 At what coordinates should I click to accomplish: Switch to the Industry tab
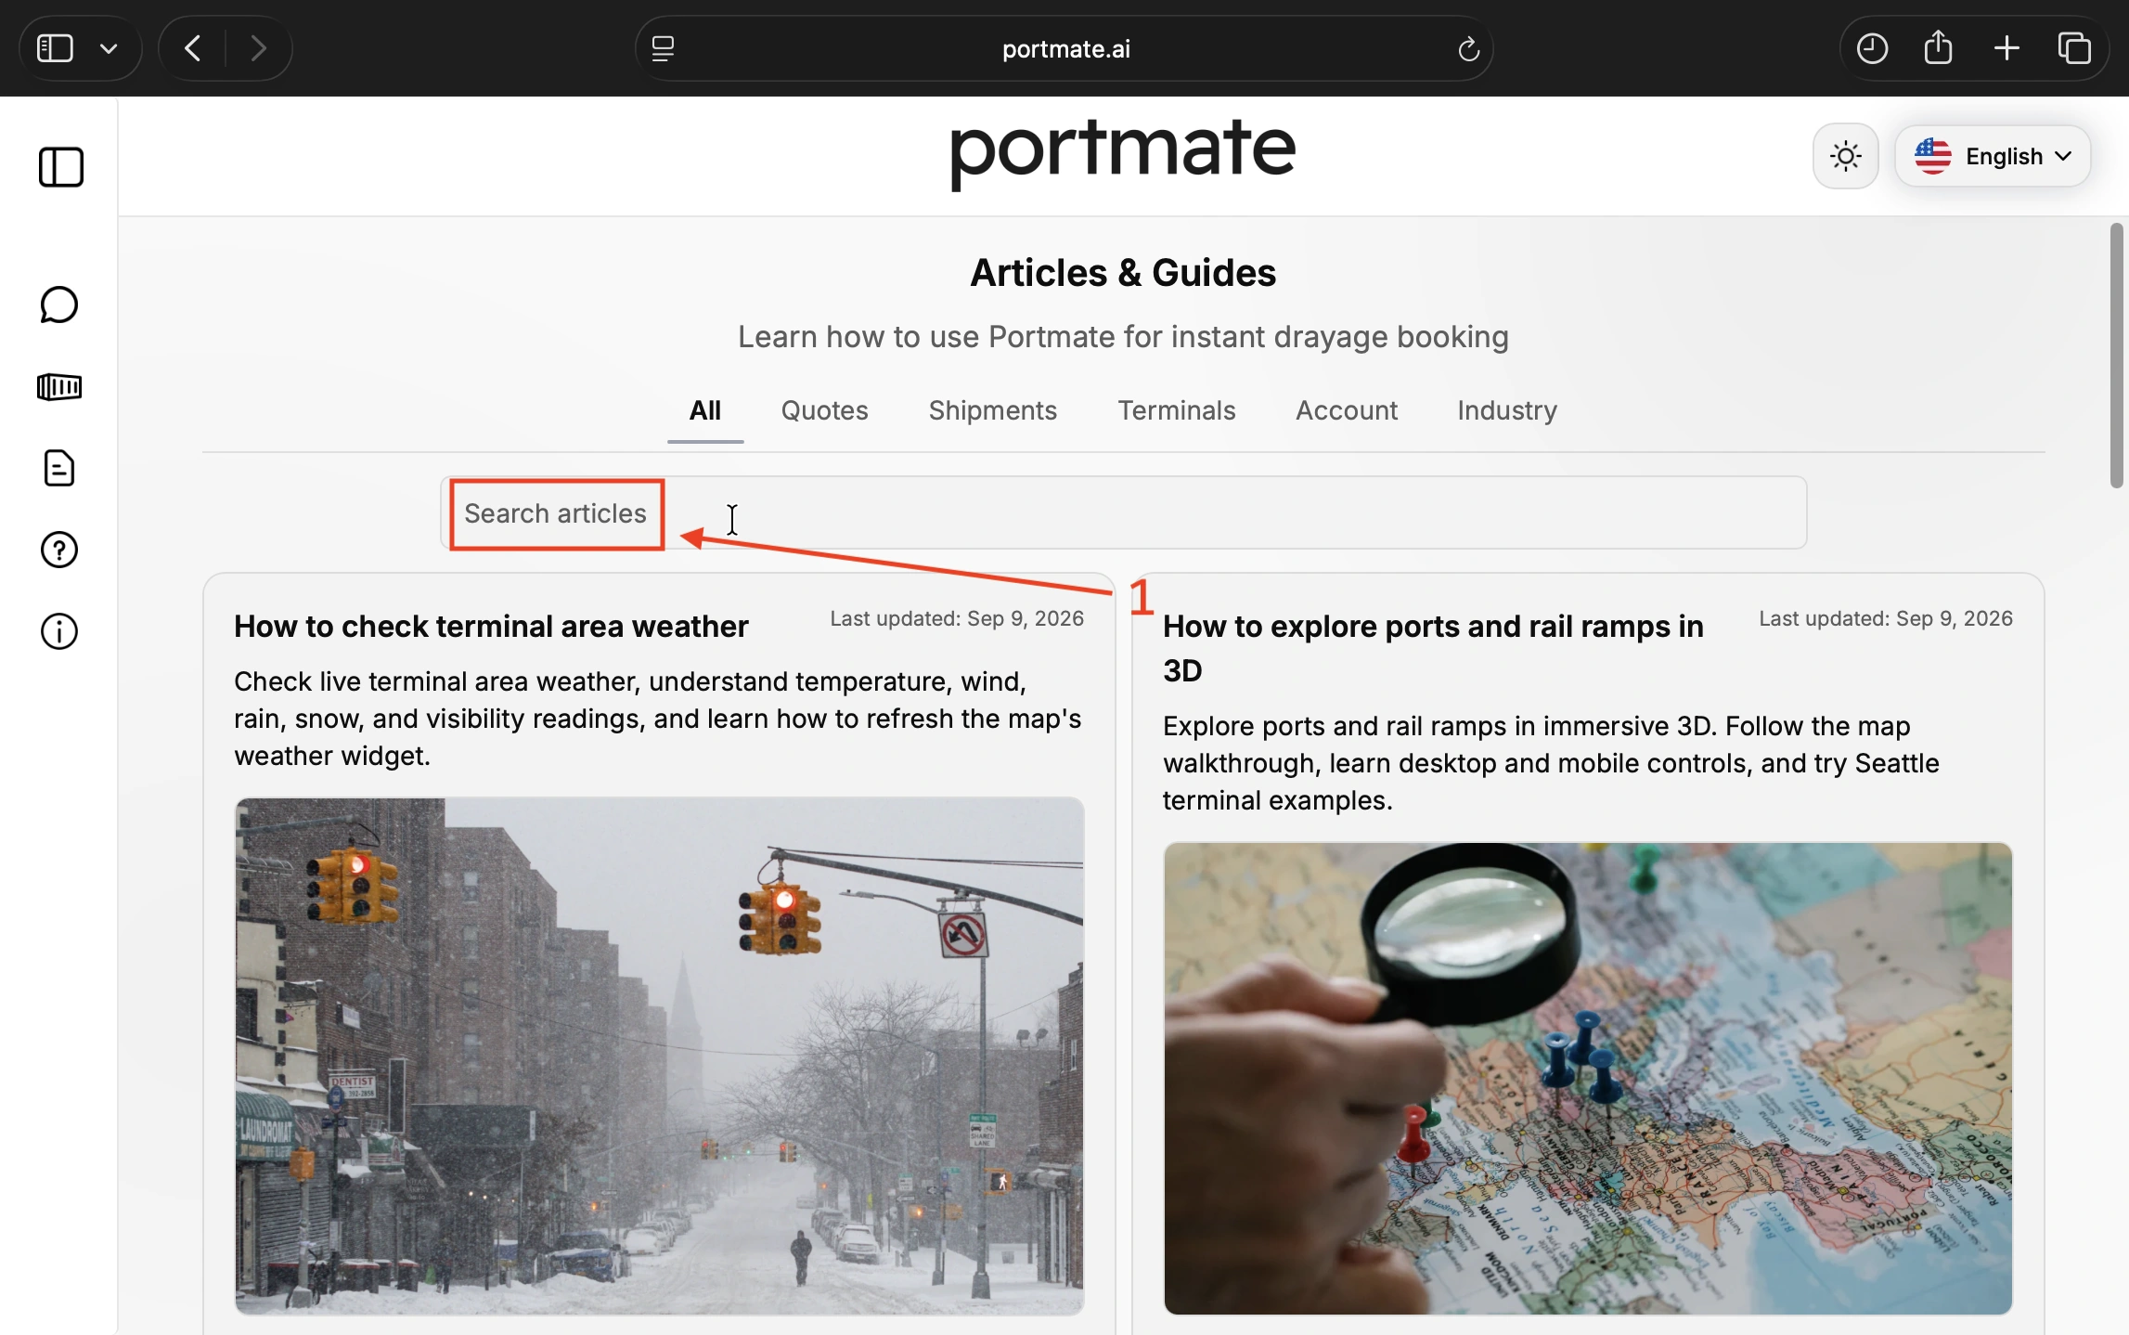1507,410
